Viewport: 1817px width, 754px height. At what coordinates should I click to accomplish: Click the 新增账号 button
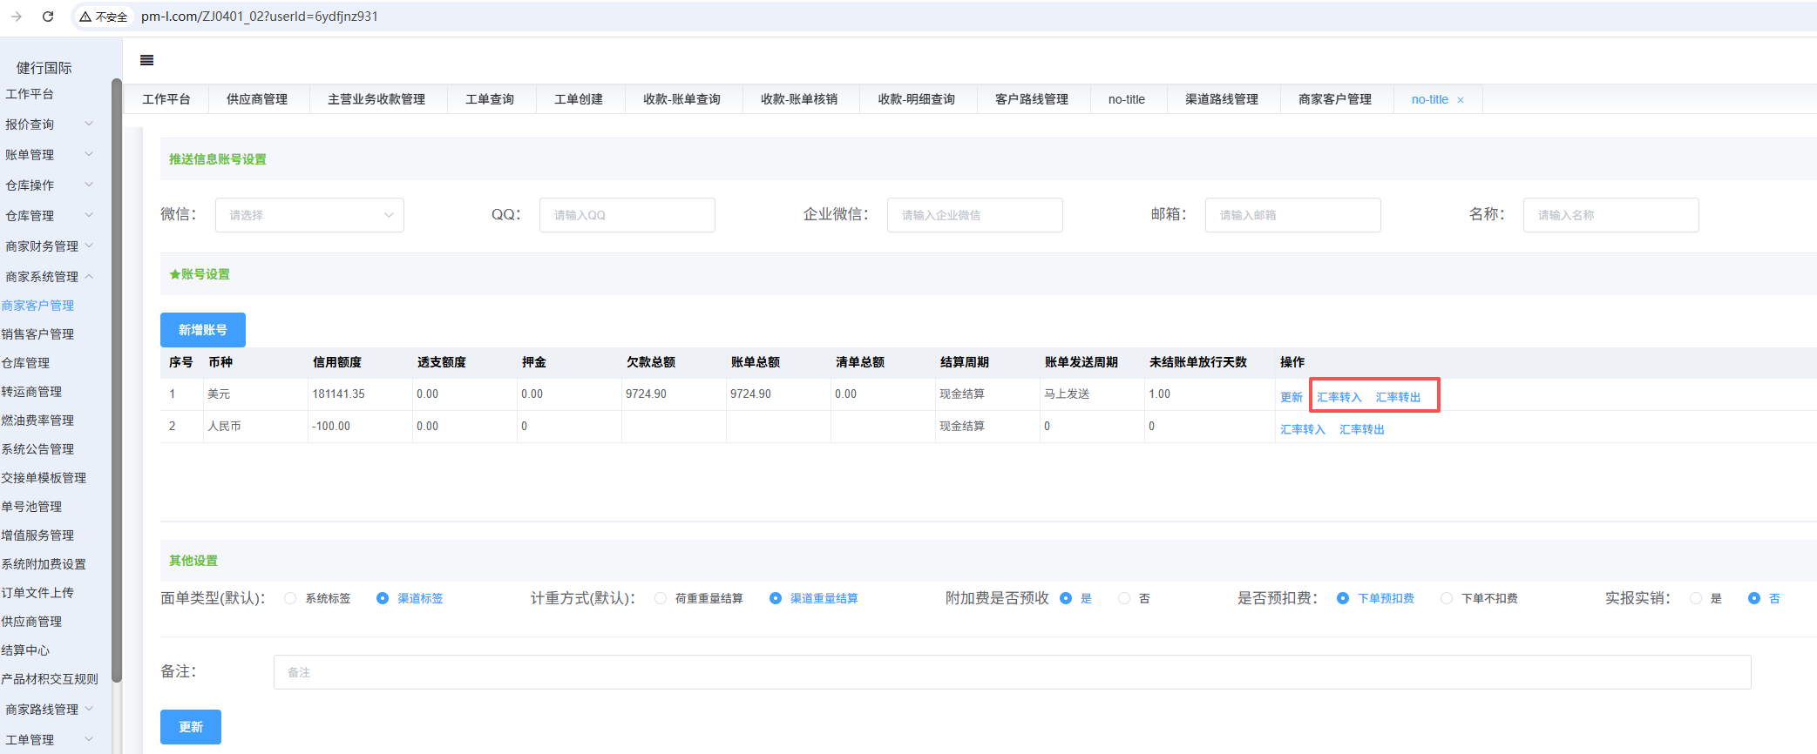(x=203, y=330)
